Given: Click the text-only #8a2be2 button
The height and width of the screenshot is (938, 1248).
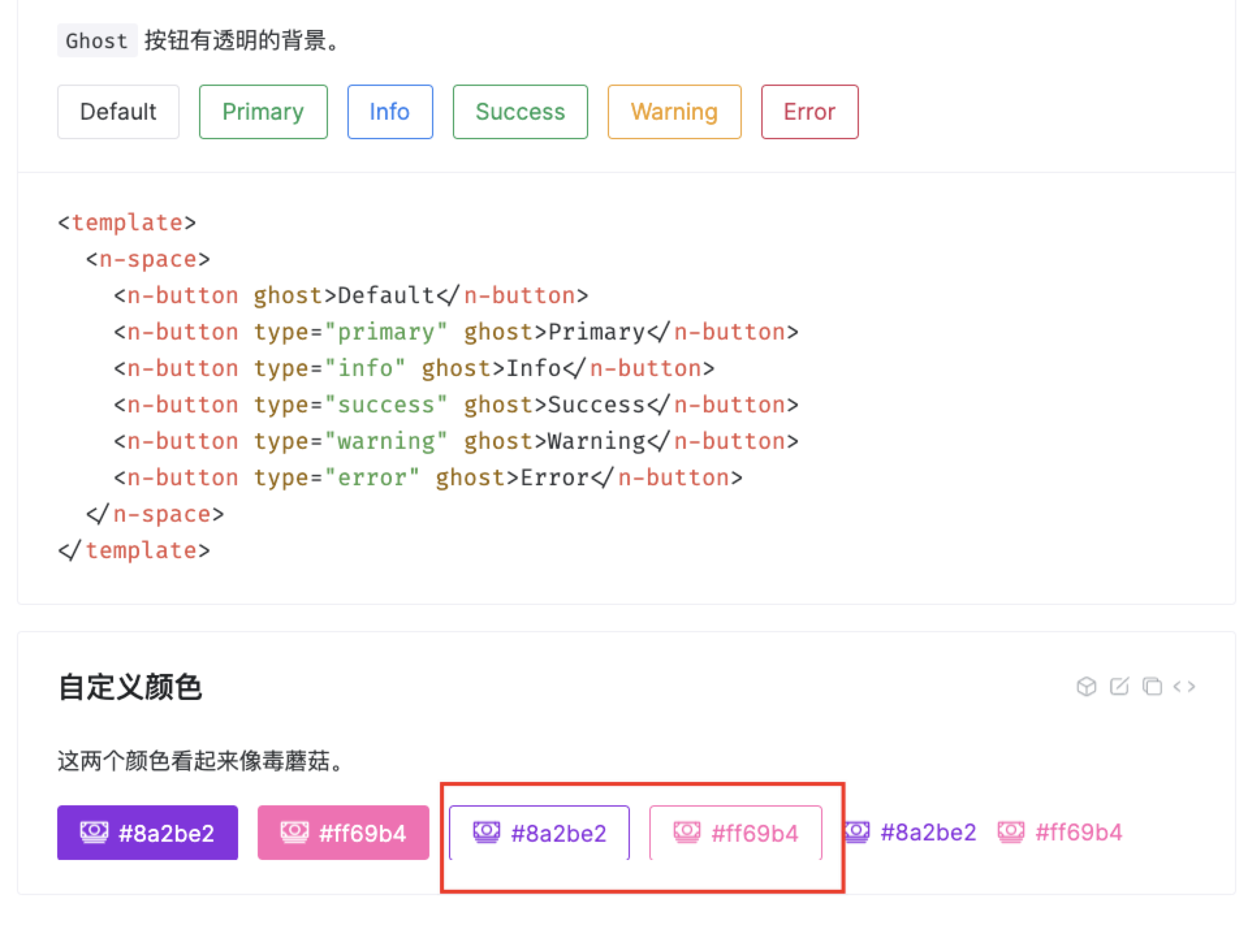Looking at the screenshot, I should click(911, 831).
